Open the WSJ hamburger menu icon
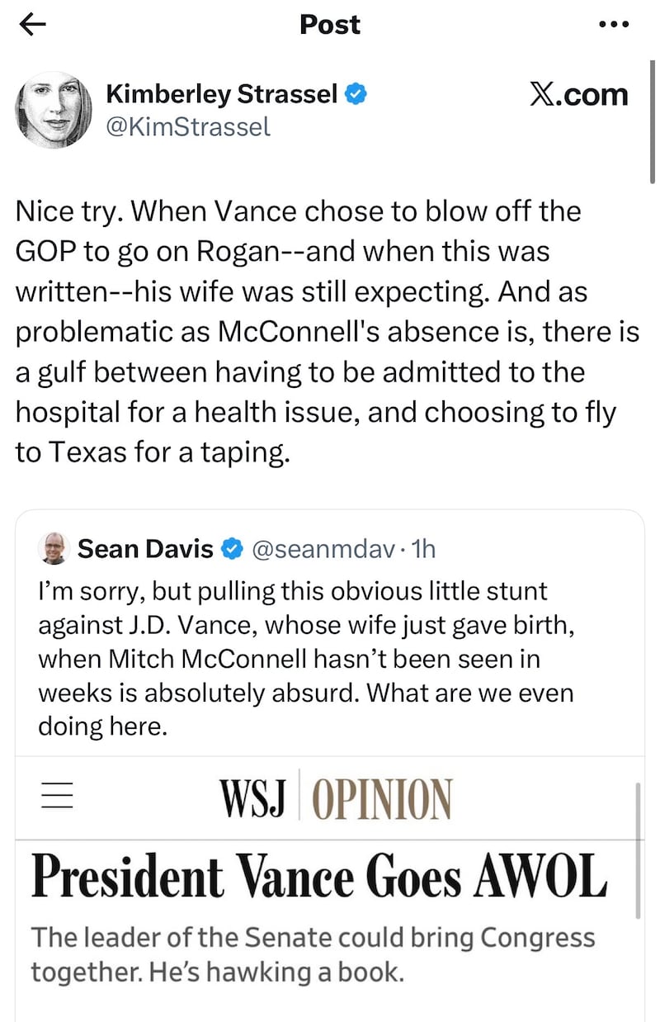 [57, 795]
